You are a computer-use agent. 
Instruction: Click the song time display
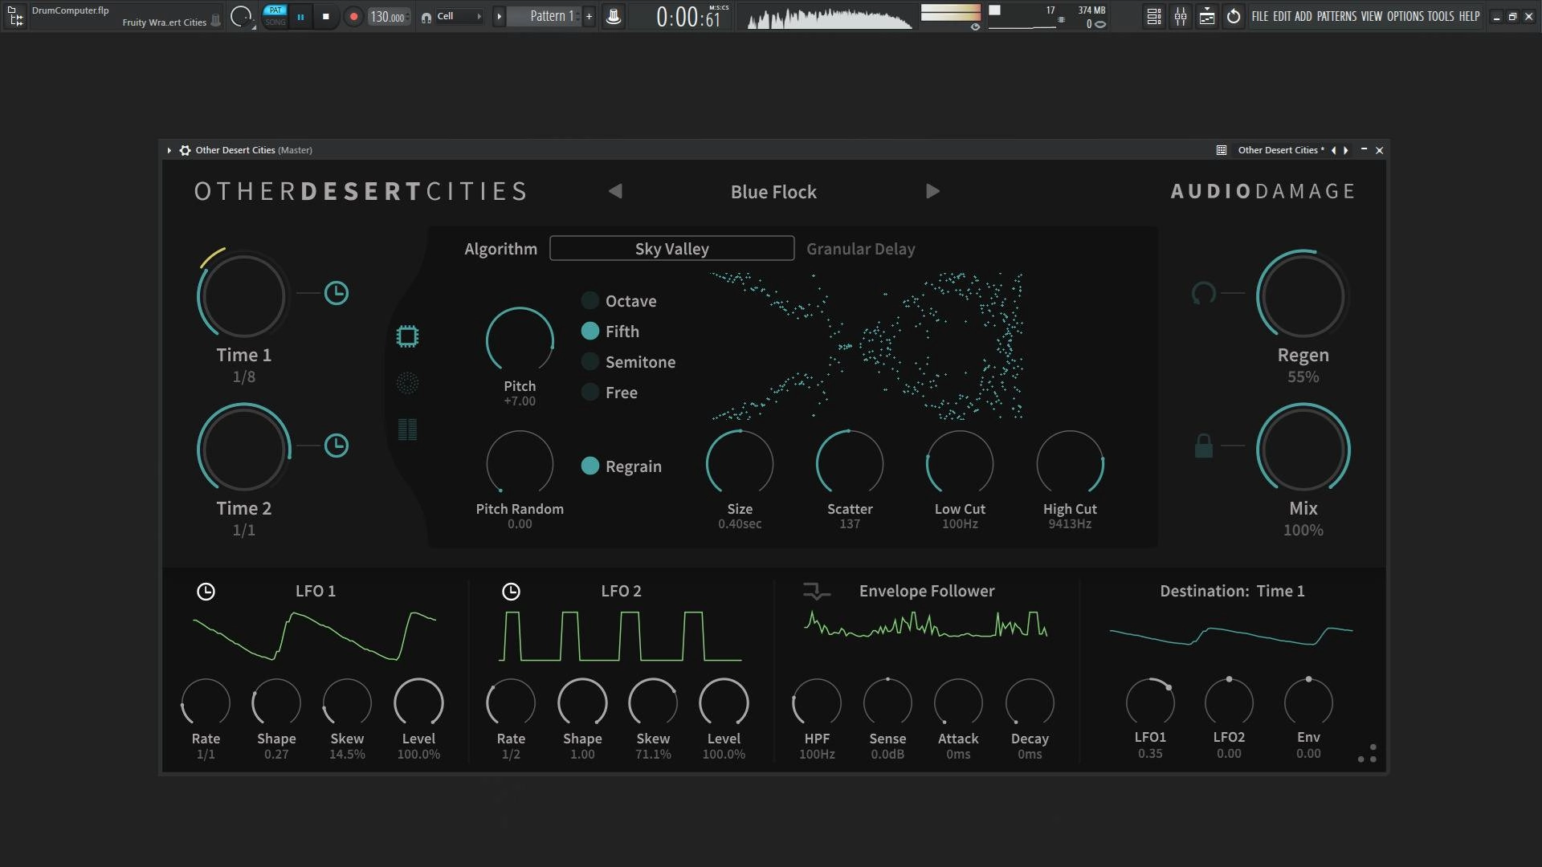pos(689,16)
